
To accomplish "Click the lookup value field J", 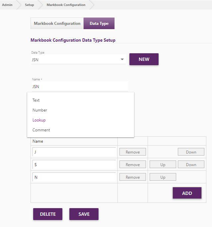I will (x=74, y=152).
